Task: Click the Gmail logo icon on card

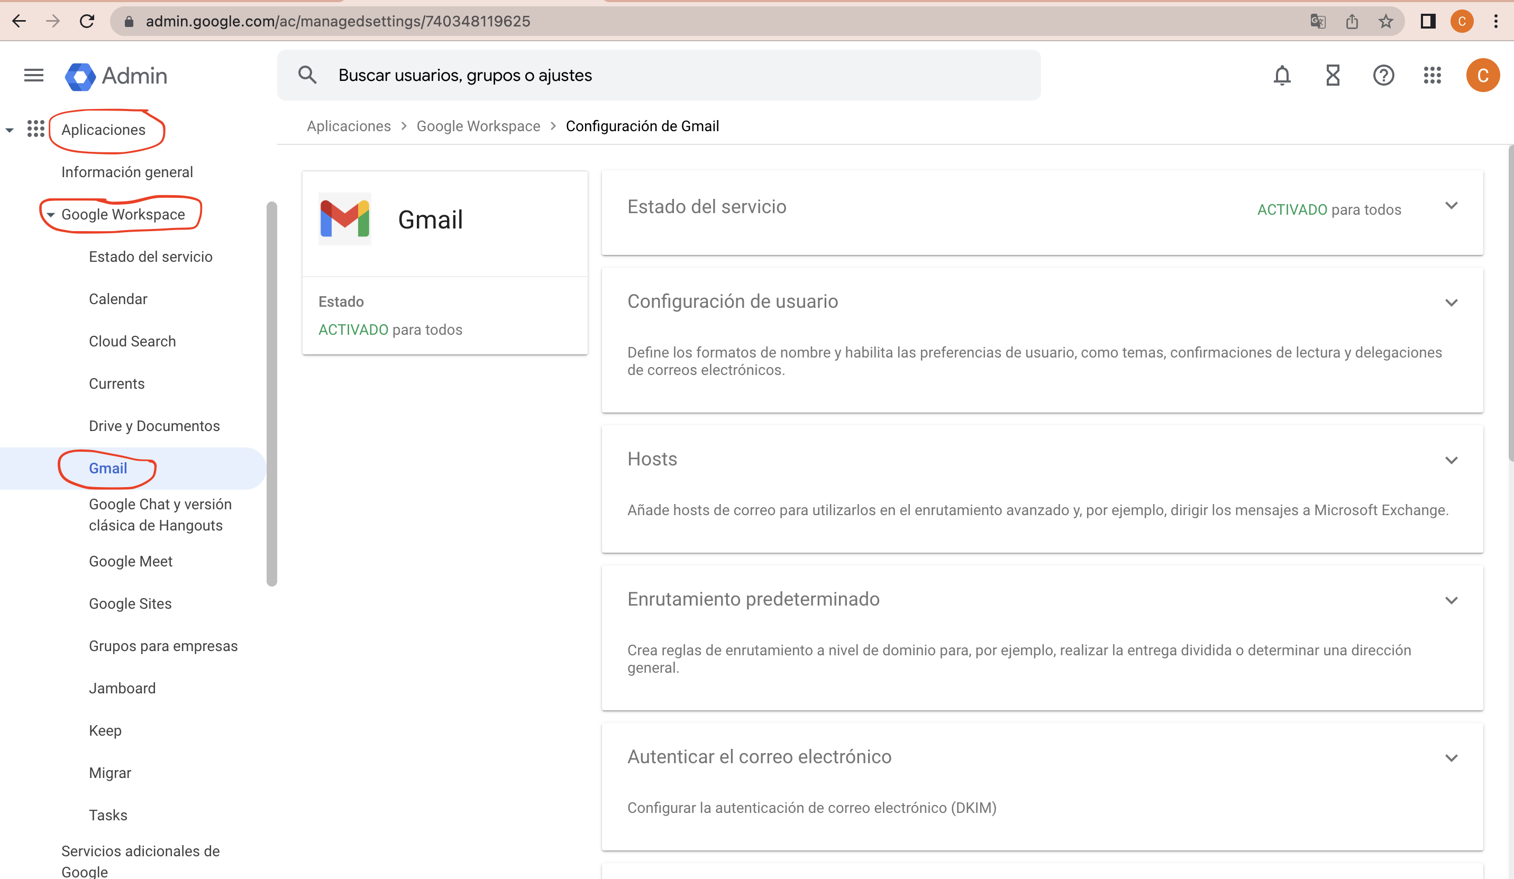Action: point(345,219)
